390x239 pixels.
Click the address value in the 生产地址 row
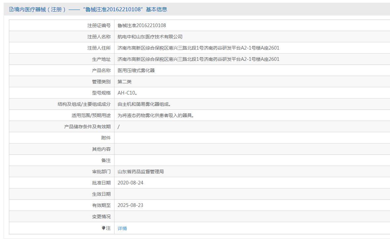tap(198, 59)
